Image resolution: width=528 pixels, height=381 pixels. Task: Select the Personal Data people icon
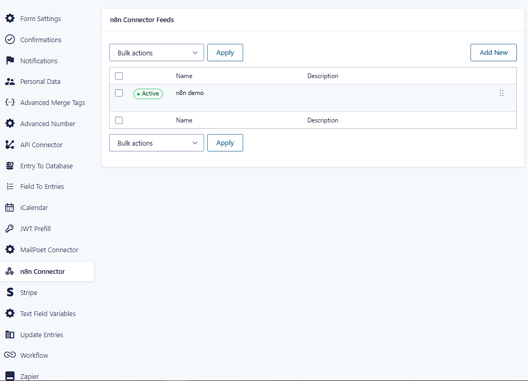pos(9,81)
